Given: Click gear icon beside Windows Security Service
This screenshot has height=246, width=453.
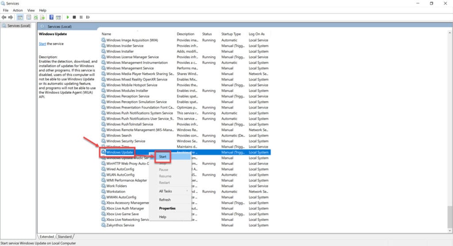Looking at the screenshot, I should pyautogui.click(x=103, y=141).
